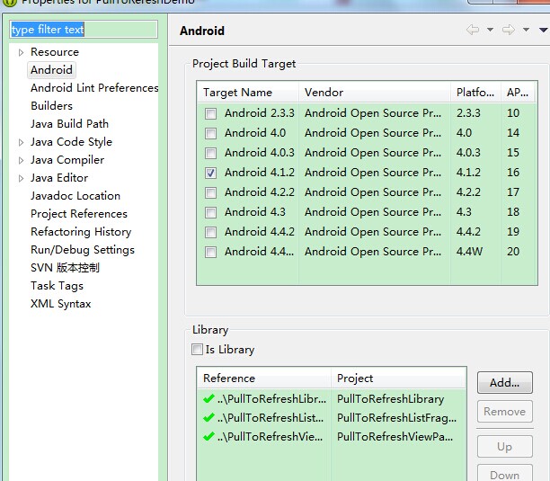Select Android in the properties tree

[51, 70]
